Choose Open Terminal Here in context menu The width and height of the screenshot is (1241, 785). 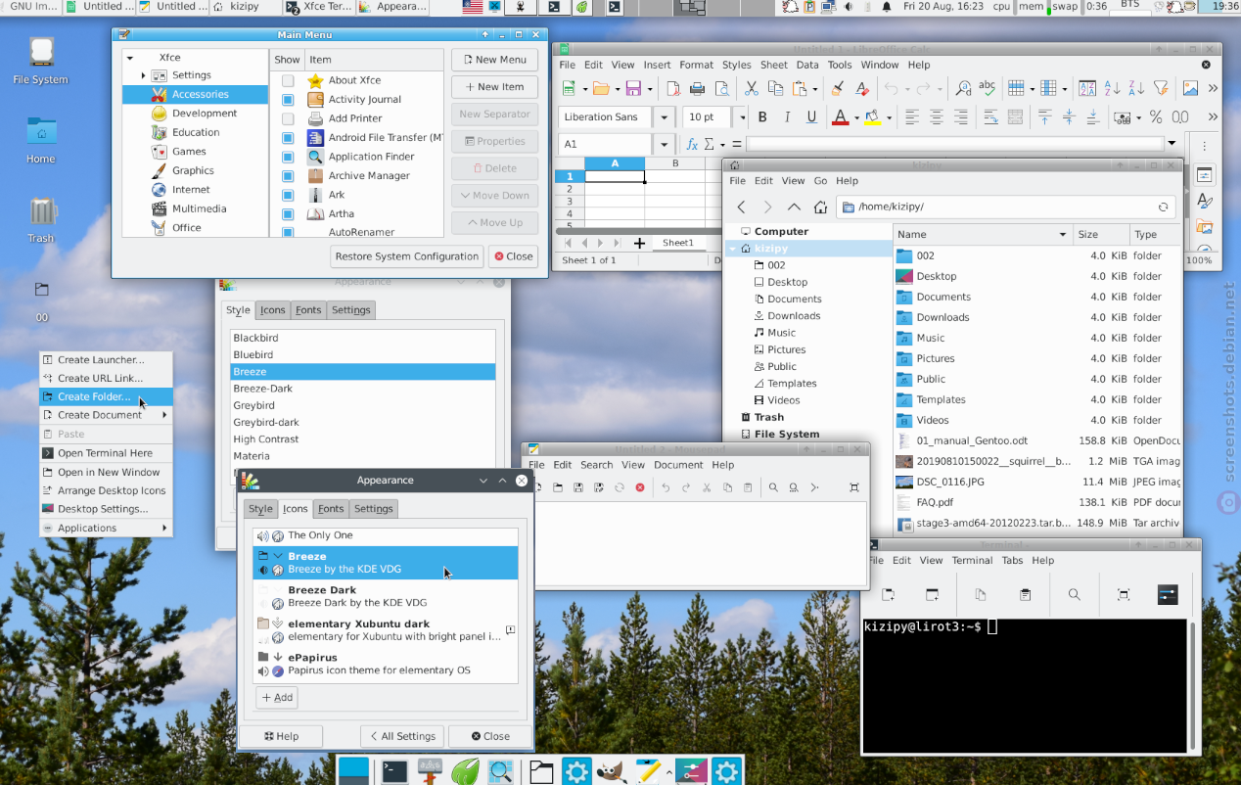pos(106,453)
